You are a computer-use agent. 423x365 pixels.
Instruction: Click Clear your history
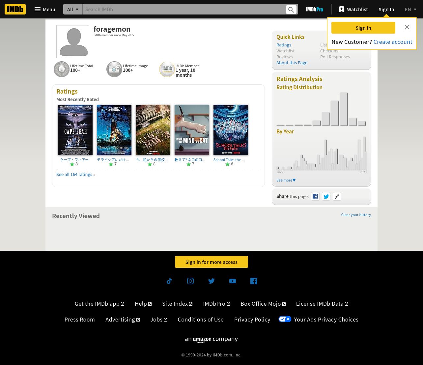coord(356,215)
